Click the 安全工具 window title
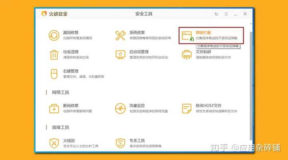Image resolution: width=288 pixels, height=160 pixels. coord(144,14)
